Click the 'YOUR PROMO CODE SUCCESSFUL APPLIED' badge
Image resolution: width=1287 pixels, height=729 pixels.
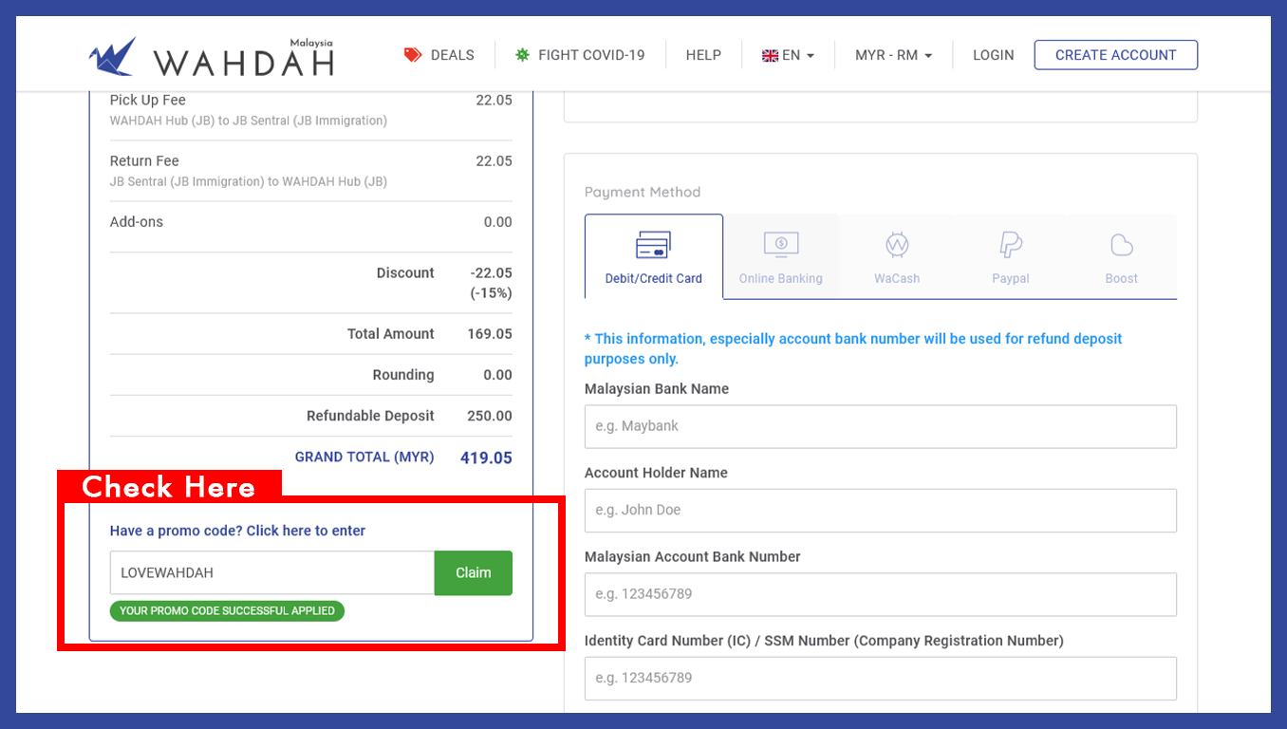click(x=227, y=610)
